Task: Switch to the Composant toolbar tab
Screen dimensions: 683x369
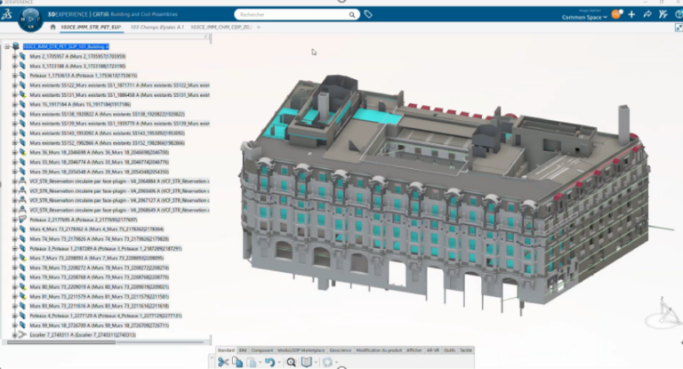Action: point(262,350)
